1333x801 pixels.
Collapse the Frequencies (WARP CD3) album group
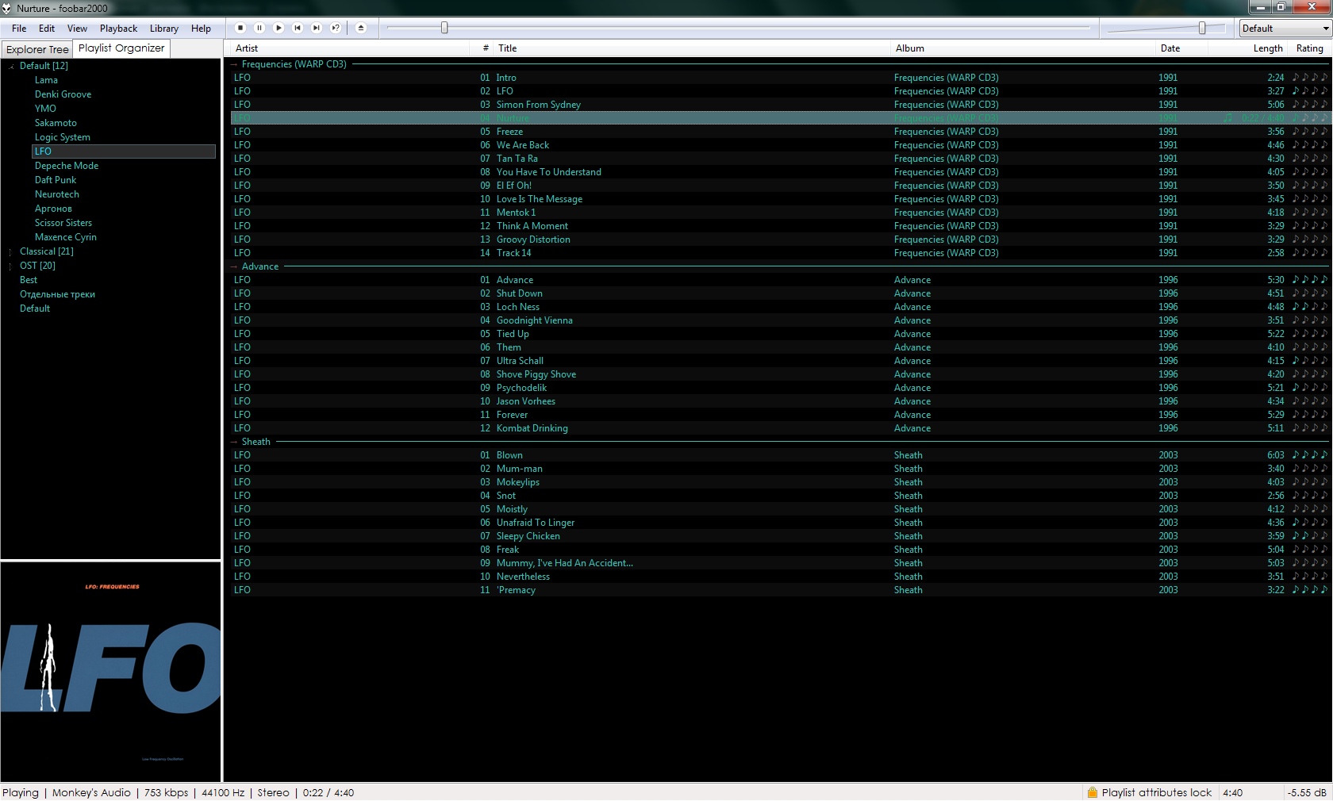point(234,64)
